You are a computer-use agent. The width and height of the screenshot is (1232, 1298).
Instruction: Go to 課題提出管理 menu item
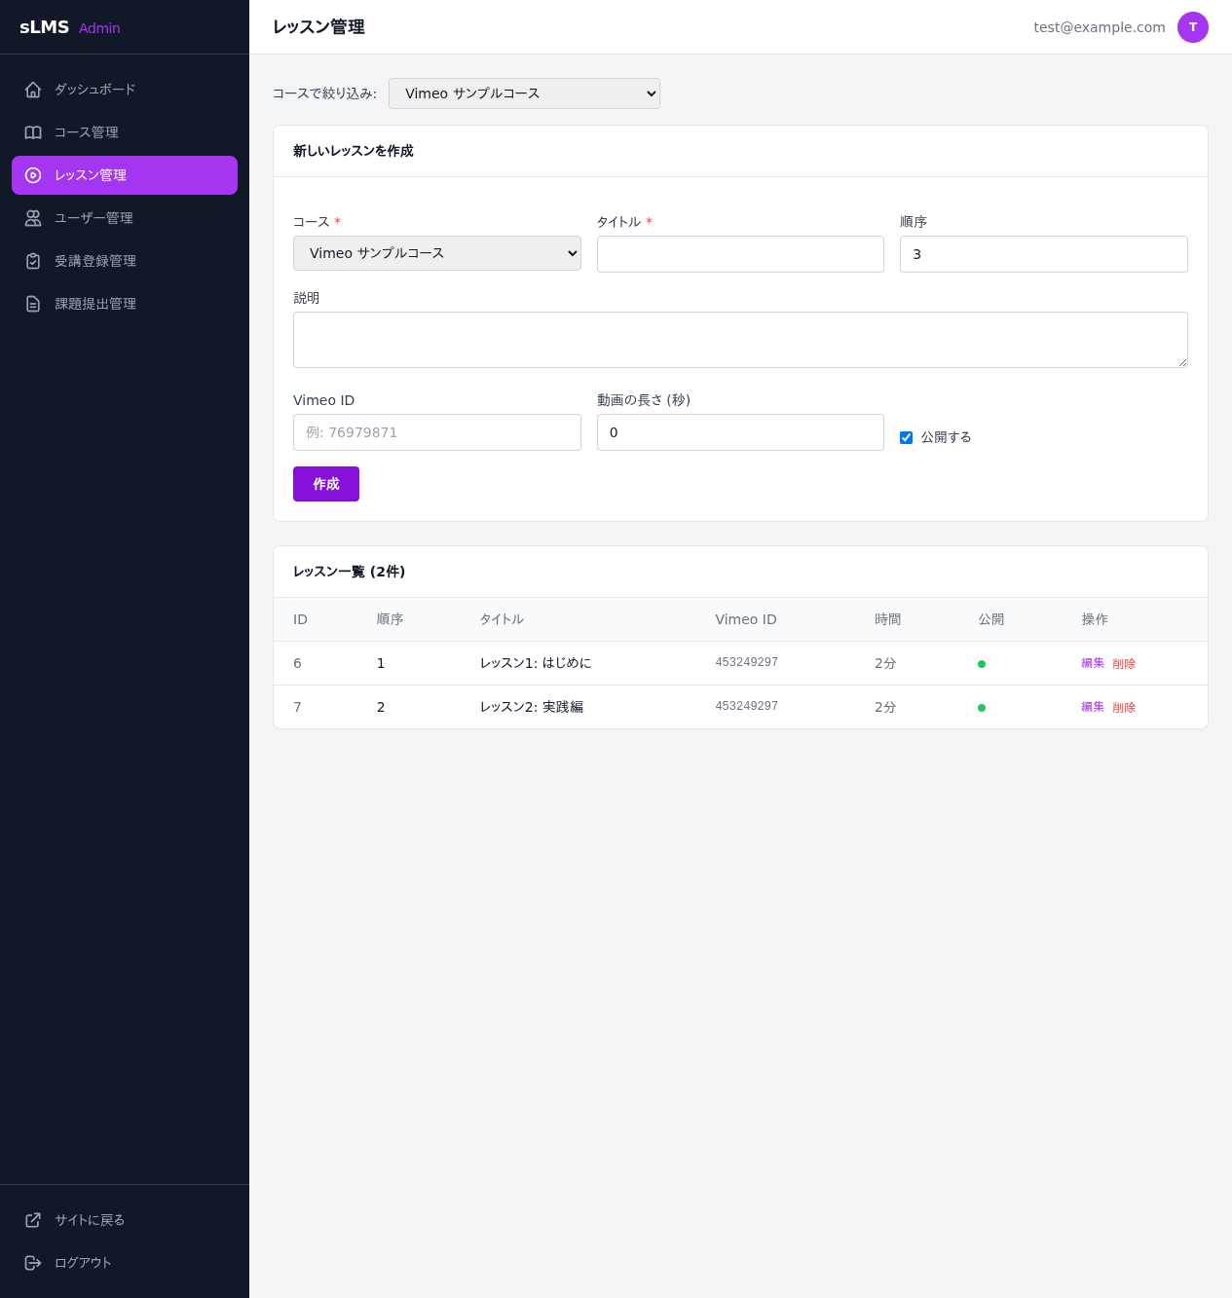95,304
